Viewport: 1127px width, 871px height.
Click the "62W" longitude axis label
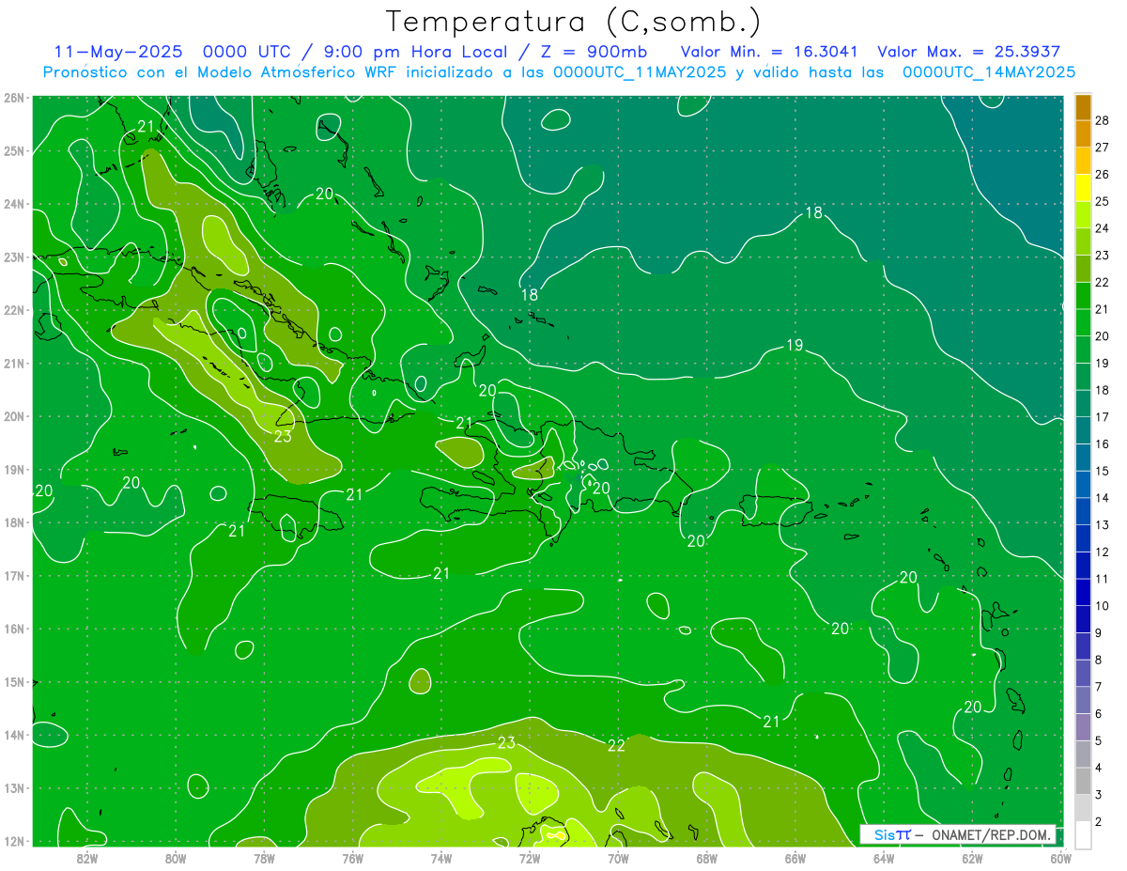pos(972,858)
